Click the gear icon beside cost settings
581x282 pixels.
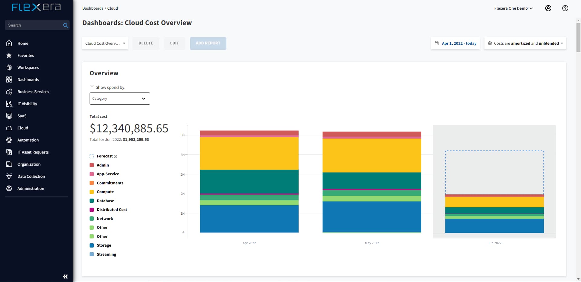[x=490, y=43]
